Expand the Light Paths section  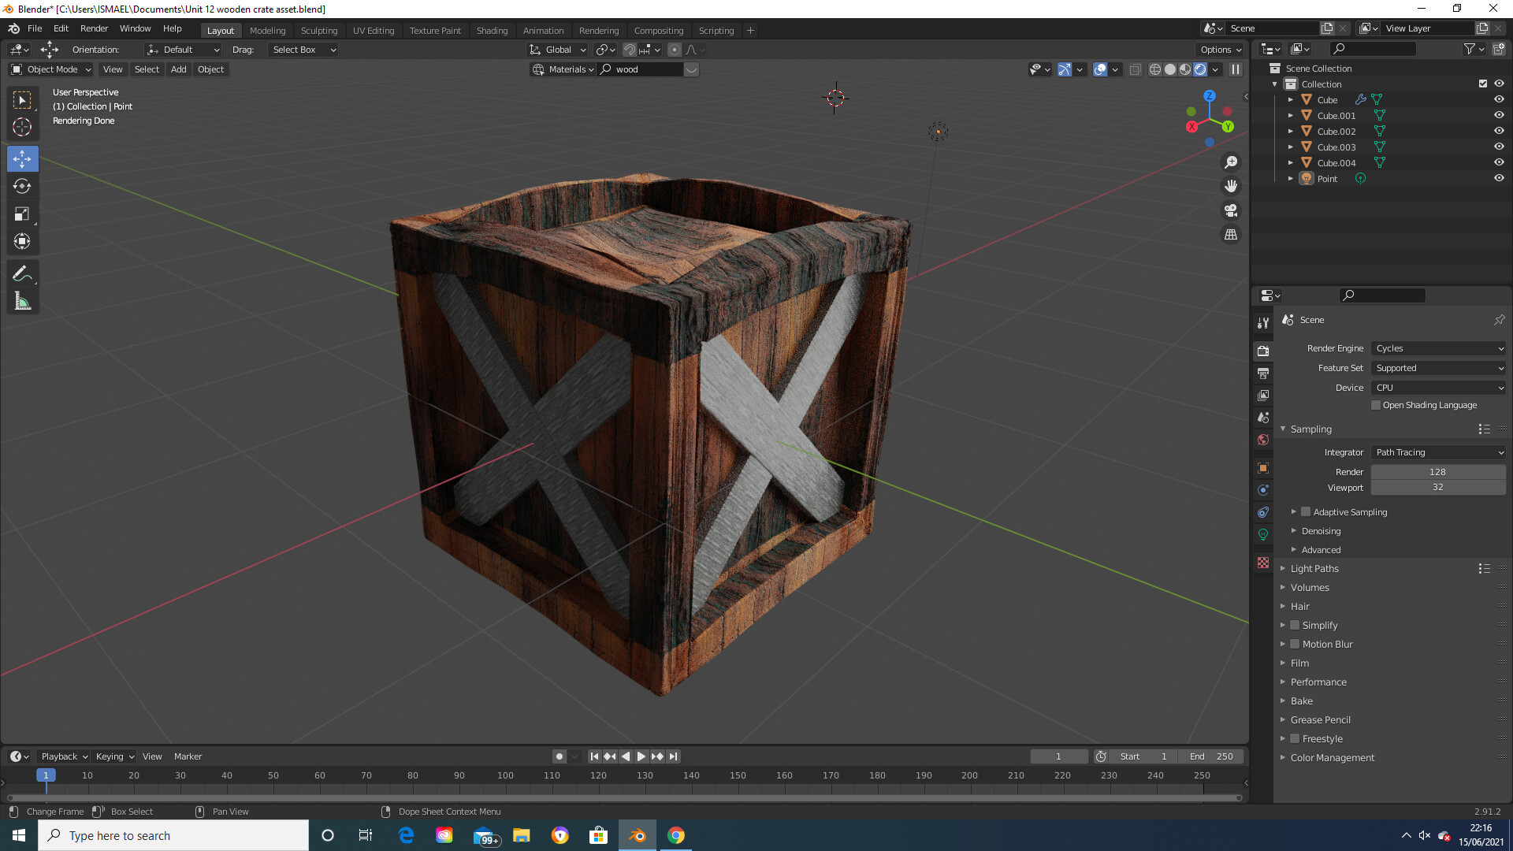(1313, 568)
